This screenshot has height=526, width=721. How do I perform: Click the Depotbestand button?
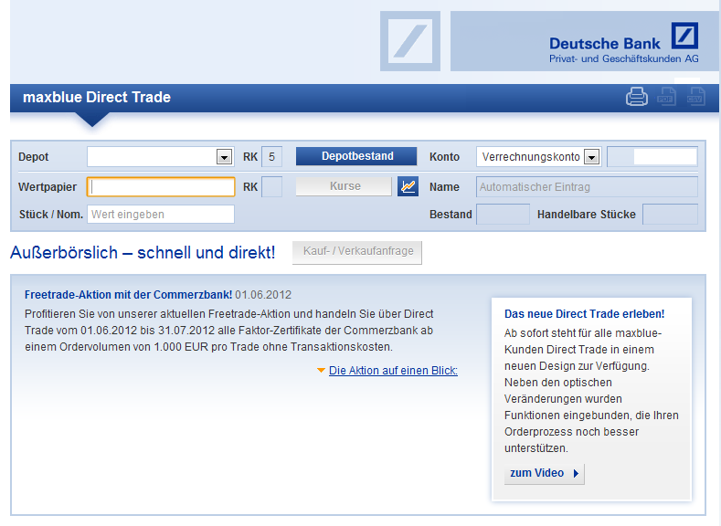point(356,156)
